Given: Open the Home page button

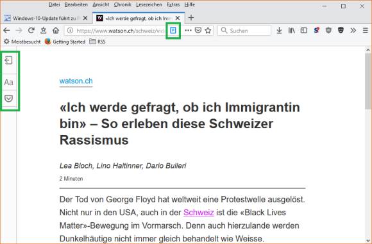Looking at the screenshot, I should pos(56,30).
